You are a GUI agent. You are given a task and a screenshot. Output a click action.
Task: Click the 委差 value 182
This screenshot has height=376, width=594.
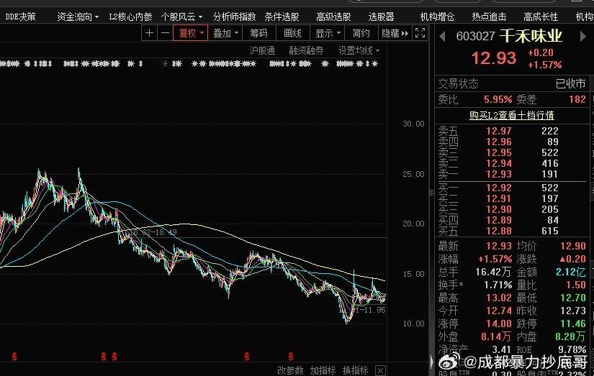pyautogui.click(x=577, y=99)
